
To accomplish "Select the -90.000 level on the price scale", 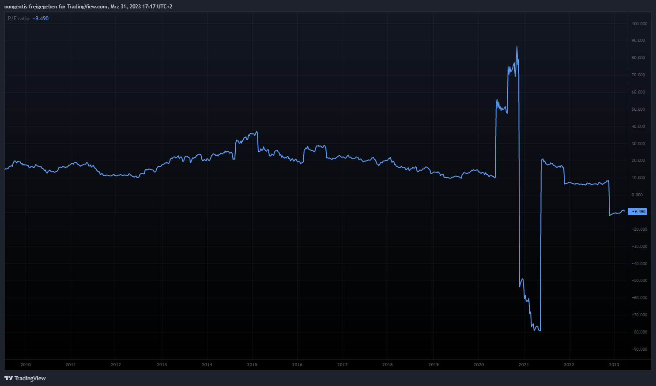I will tap(639, 349).
